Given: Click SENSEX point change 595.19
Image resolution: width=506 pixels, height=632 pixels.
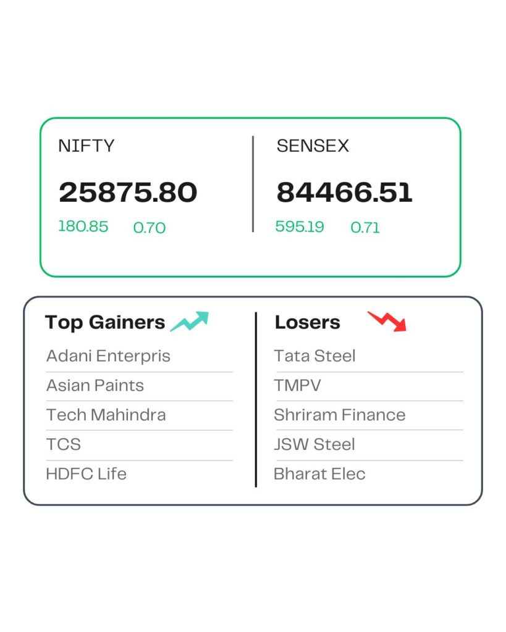Looking at the screenshot, I should [300, 227].
